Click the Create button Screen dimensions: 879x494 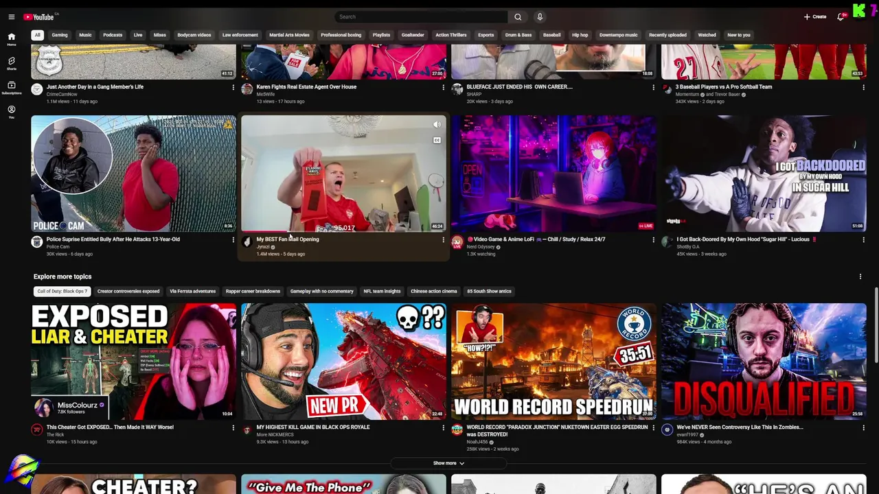point(815,16)
